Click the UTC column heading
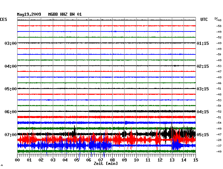The height and width of the screenshot is (169, 223). (x=204, y=19)
